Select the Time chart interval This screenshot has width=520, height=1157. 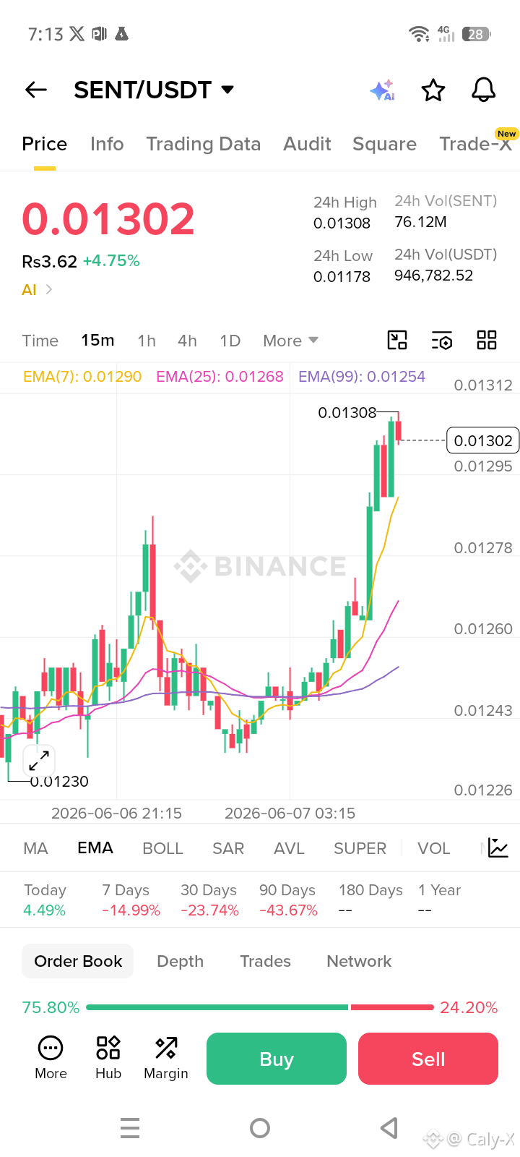pyautogui.click(x=40, y=341)
